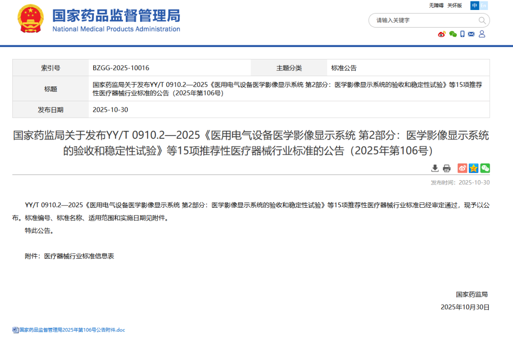Click the national emblem logo

click(x=30, y=19)
